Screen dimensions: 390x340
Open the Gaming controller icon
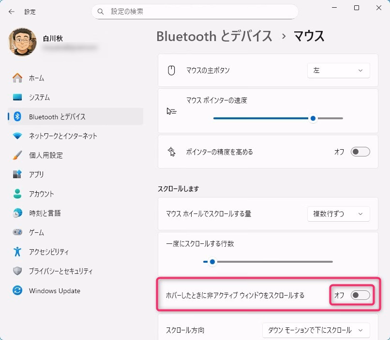click(x=17, y=232)
